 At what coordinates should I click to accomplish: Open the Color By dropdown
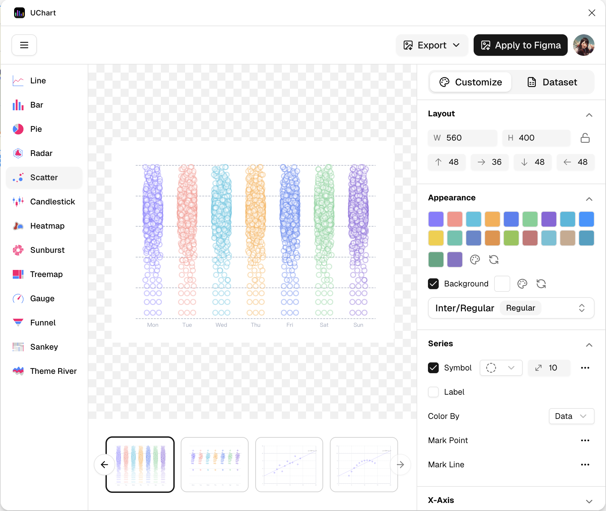[x=571, y=416]
